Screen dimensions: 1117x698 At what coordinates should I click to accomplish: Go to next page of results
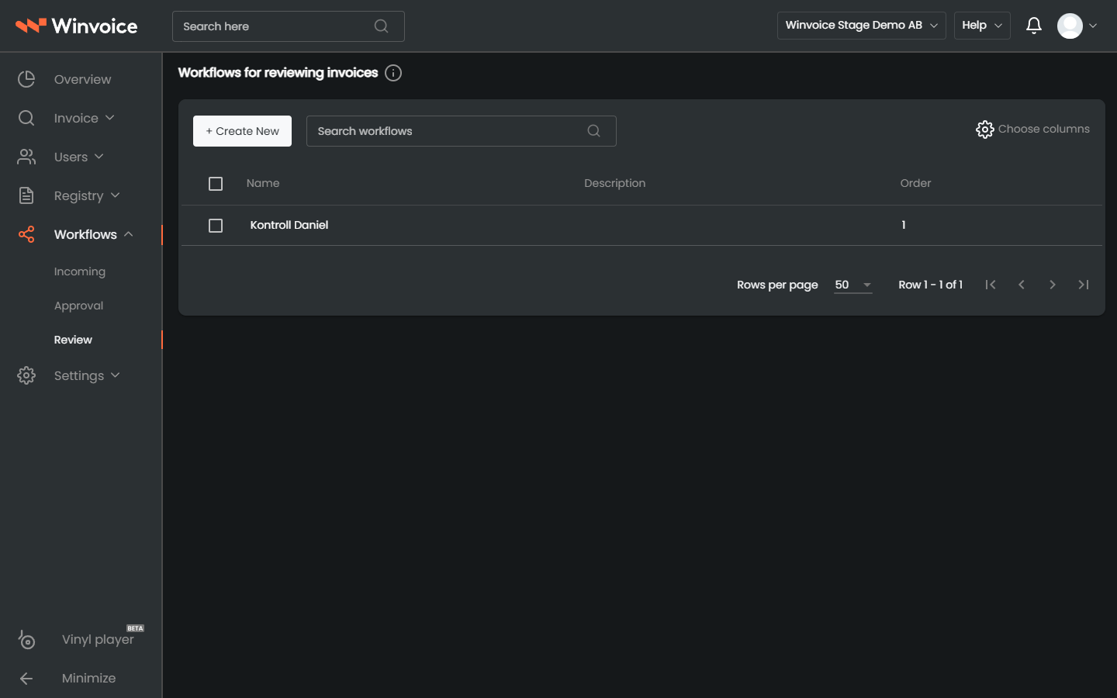(x=1053, y=285)
